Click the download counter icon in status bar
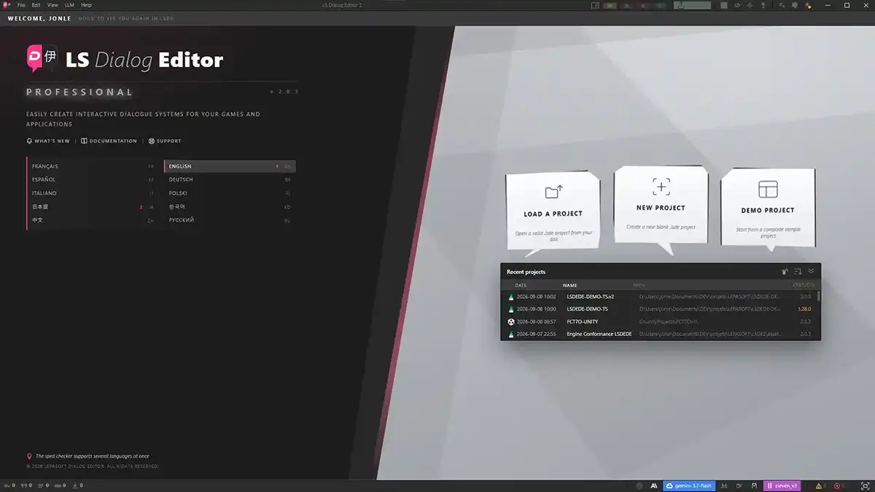Image resolution: width=875 pixels, height=492 pixels. pyautogui.click(x=75, y=485)
